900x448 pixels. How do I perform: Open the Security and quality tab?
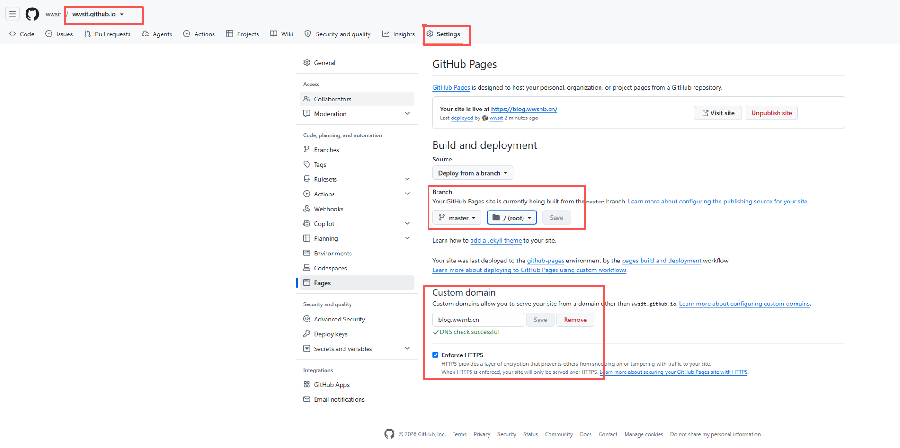338,34
